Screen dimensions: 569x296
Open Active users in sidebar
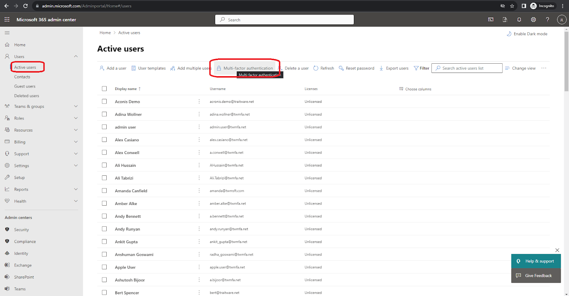[x=25, y=67]
